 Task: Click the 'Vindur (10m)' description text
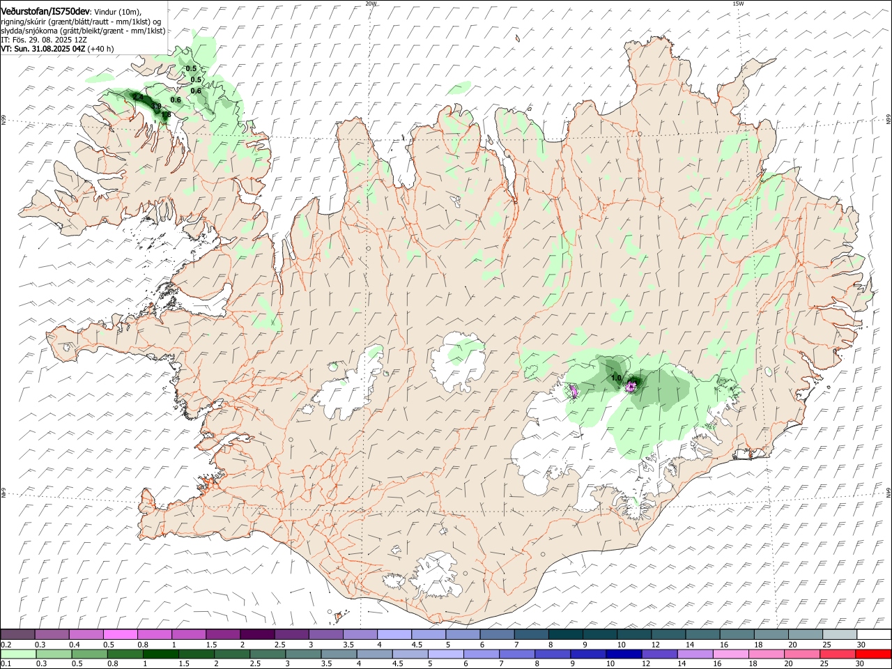118,12
